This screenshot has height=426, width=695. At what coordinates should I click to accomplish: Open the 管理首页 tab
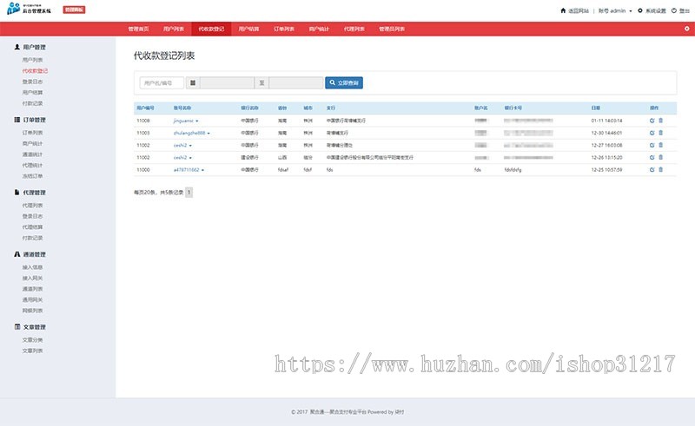coord(139,29)
